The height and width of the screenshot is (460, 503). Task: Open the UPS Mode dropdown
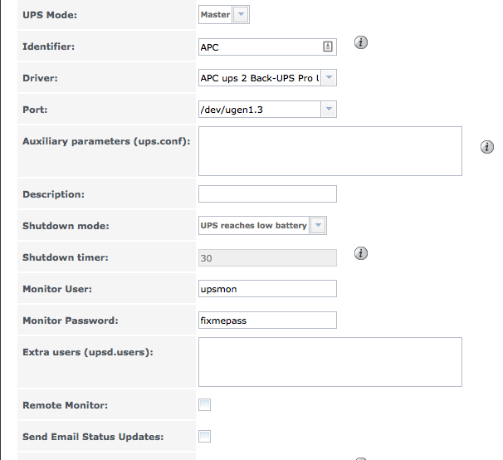(241, 14)
